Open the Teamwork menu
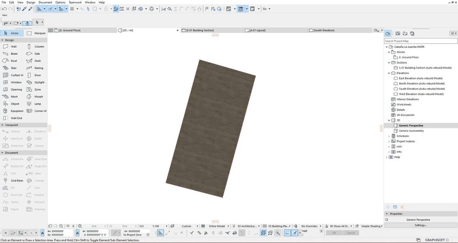 point(75,2)
